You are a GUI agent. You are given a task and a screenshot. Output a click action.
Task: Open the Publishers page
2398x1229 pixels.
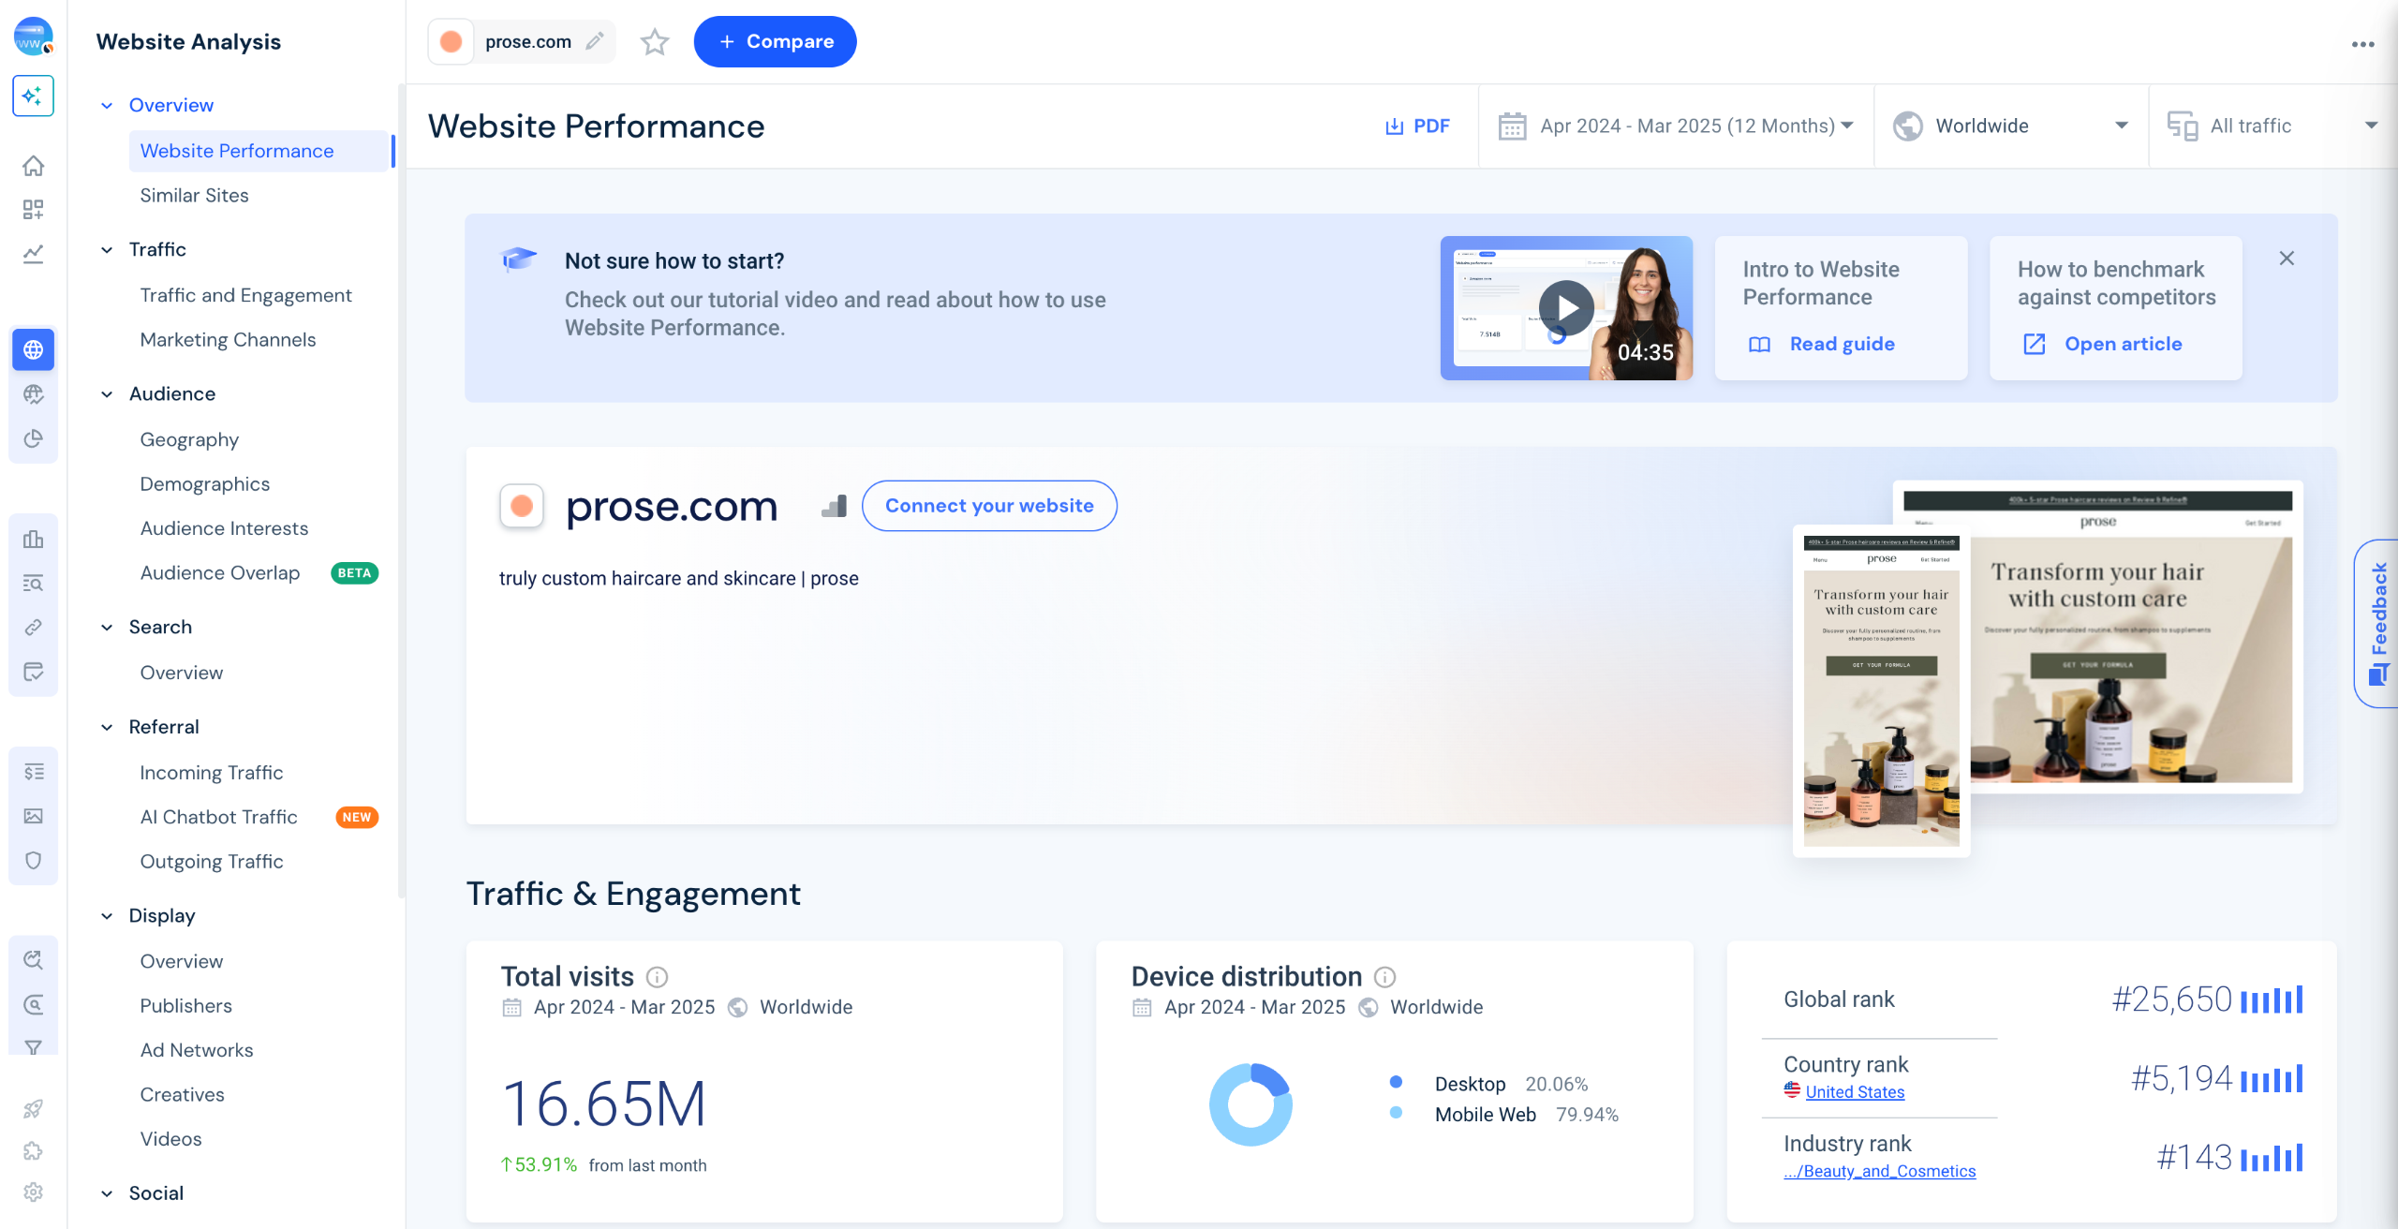click(185, 1005)
